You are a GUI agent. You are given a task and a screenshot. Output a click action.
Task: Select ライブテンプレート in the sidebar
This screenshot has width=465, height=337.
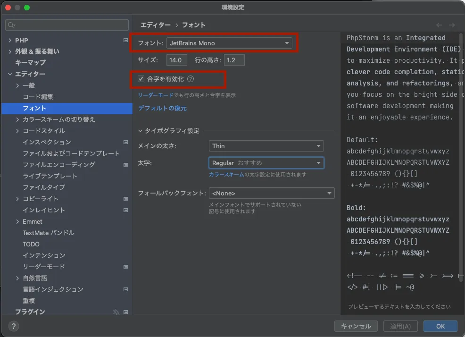click(x=50, y=176)
